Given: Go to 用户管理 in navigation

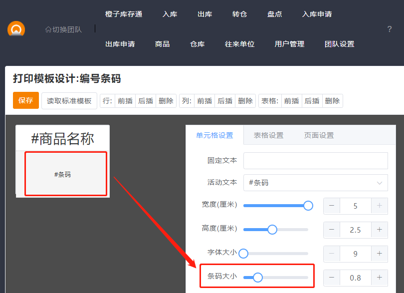Looking at the screenshot, I should [289, 44].
